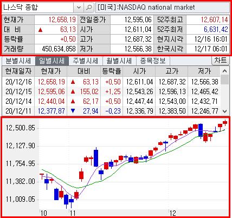Click the 전일종가 value in the summary panel
Image resolution: width=232 pixels, height=218 pixels.
(138, 19)
